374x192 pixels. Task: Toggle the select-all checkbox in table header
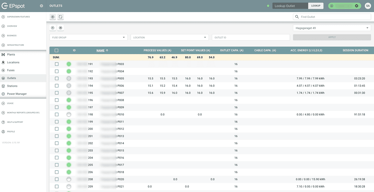[x=57, y=50]
